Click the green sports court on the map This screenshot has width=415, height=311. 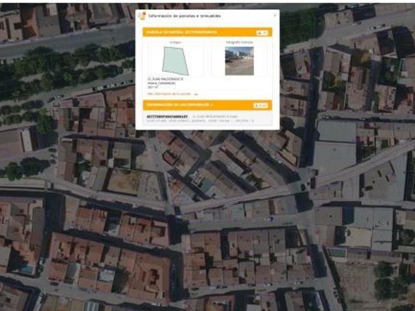pos(337,253)
